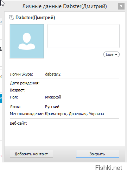Click the Дата рождения: label
The width and height of the screenshot is (127, 173).
(x=25, y=83)
